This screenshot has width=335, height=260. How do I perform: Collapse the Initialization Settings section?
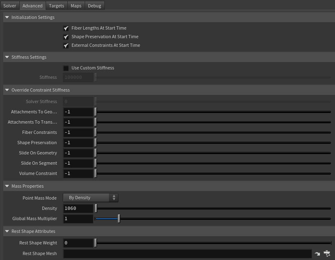tap(7, 17)
